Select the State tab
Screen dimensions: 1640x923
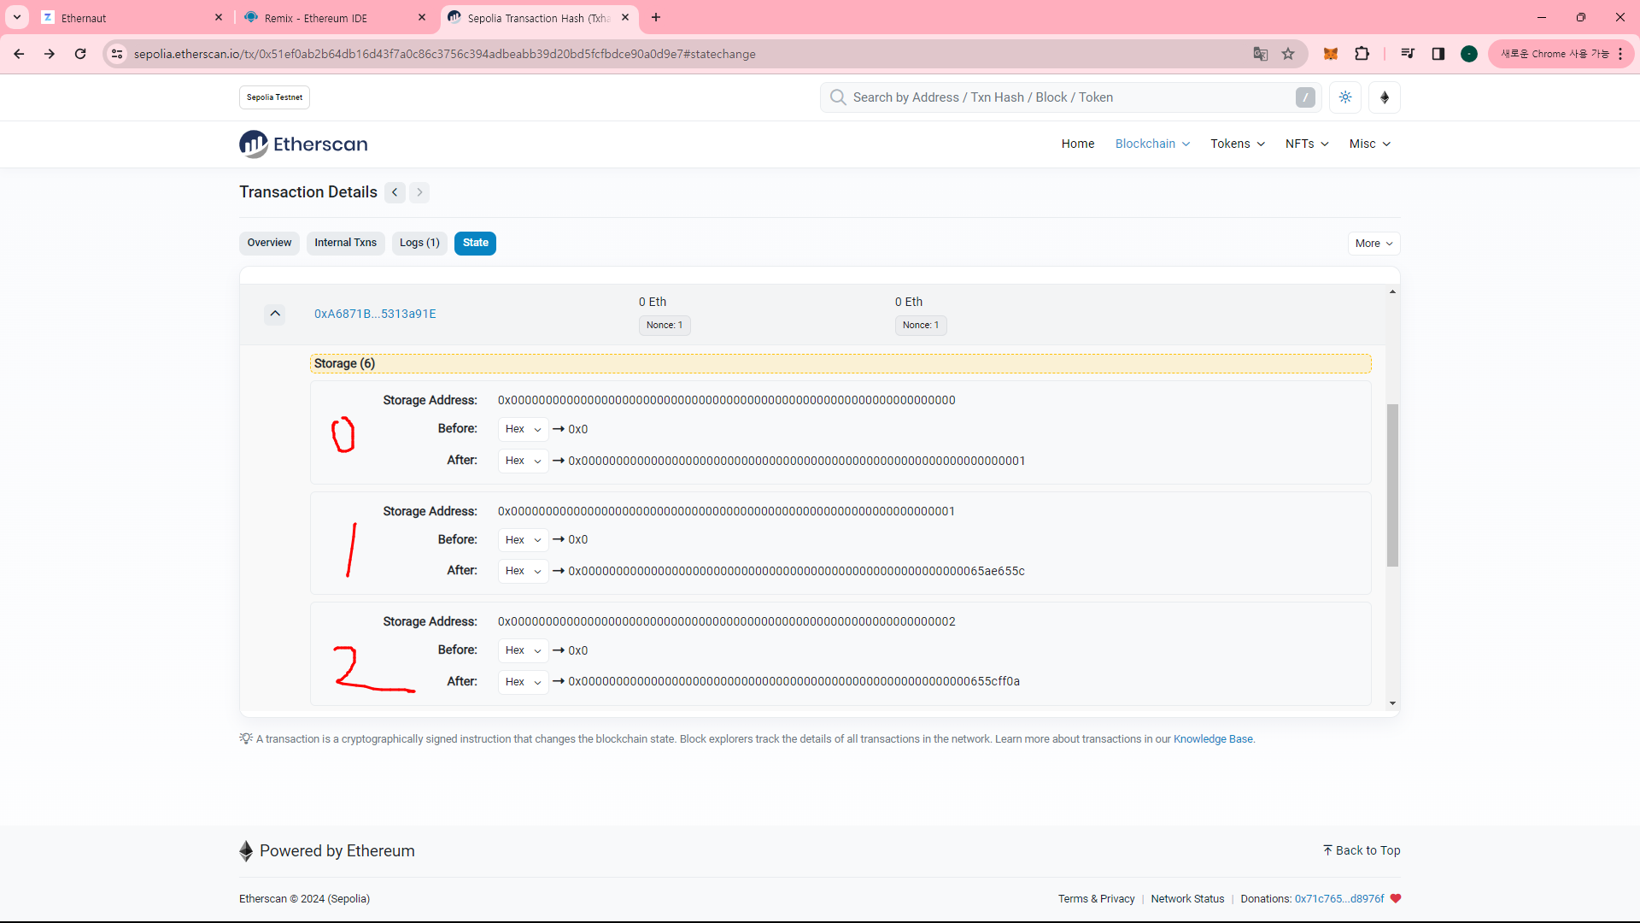click(x=475, y=243)
